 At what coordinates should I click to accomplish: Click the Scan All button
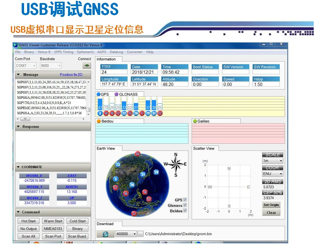click(x=28, y=236)
